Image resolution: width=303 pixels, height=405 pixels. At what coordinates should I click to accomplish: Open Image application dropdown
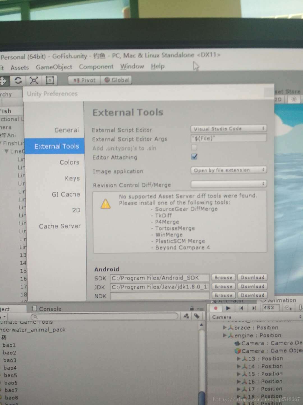[x=228, y=170]
